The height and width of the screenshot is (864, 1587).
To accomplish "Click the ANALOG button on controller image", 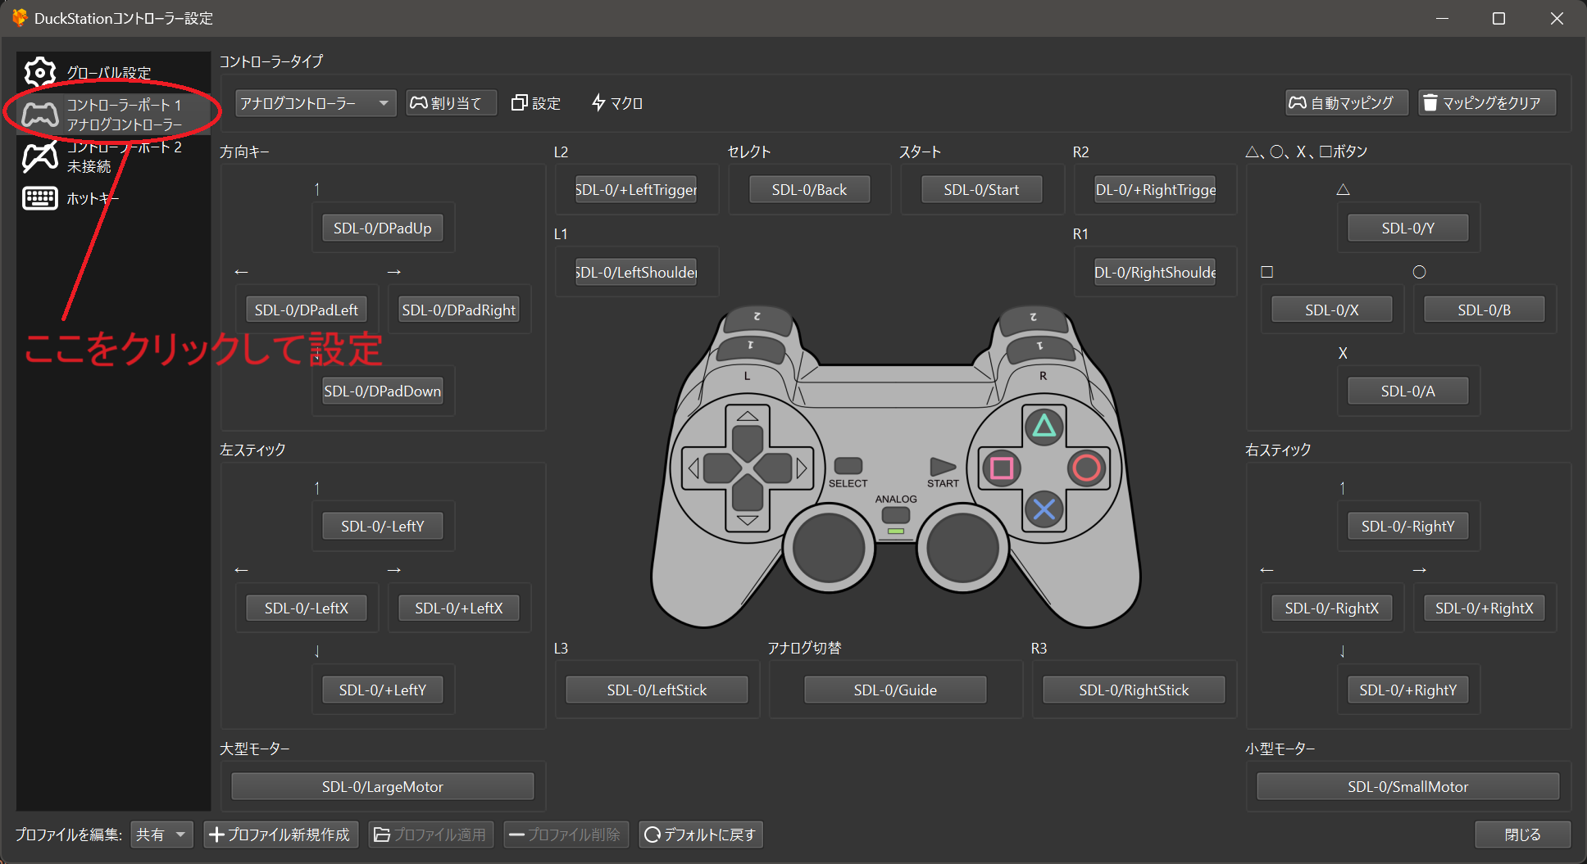I will [895, 515].
